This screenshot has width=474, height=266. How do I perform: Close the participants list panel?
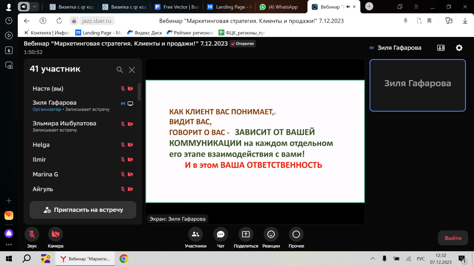(x=132, y=70)
